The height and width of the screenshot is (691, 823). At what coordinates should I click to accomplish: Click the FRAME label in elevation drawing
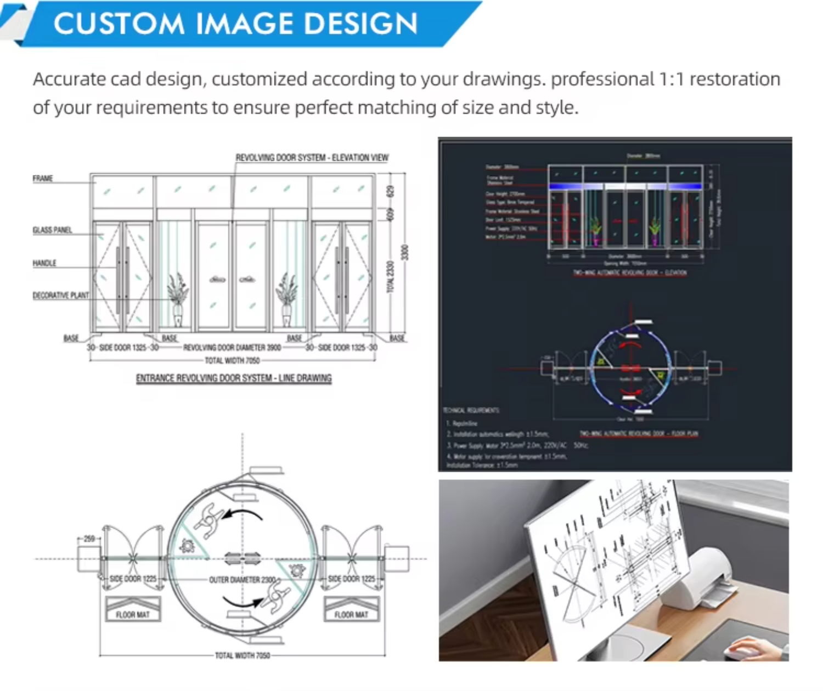tap(43, 179)
